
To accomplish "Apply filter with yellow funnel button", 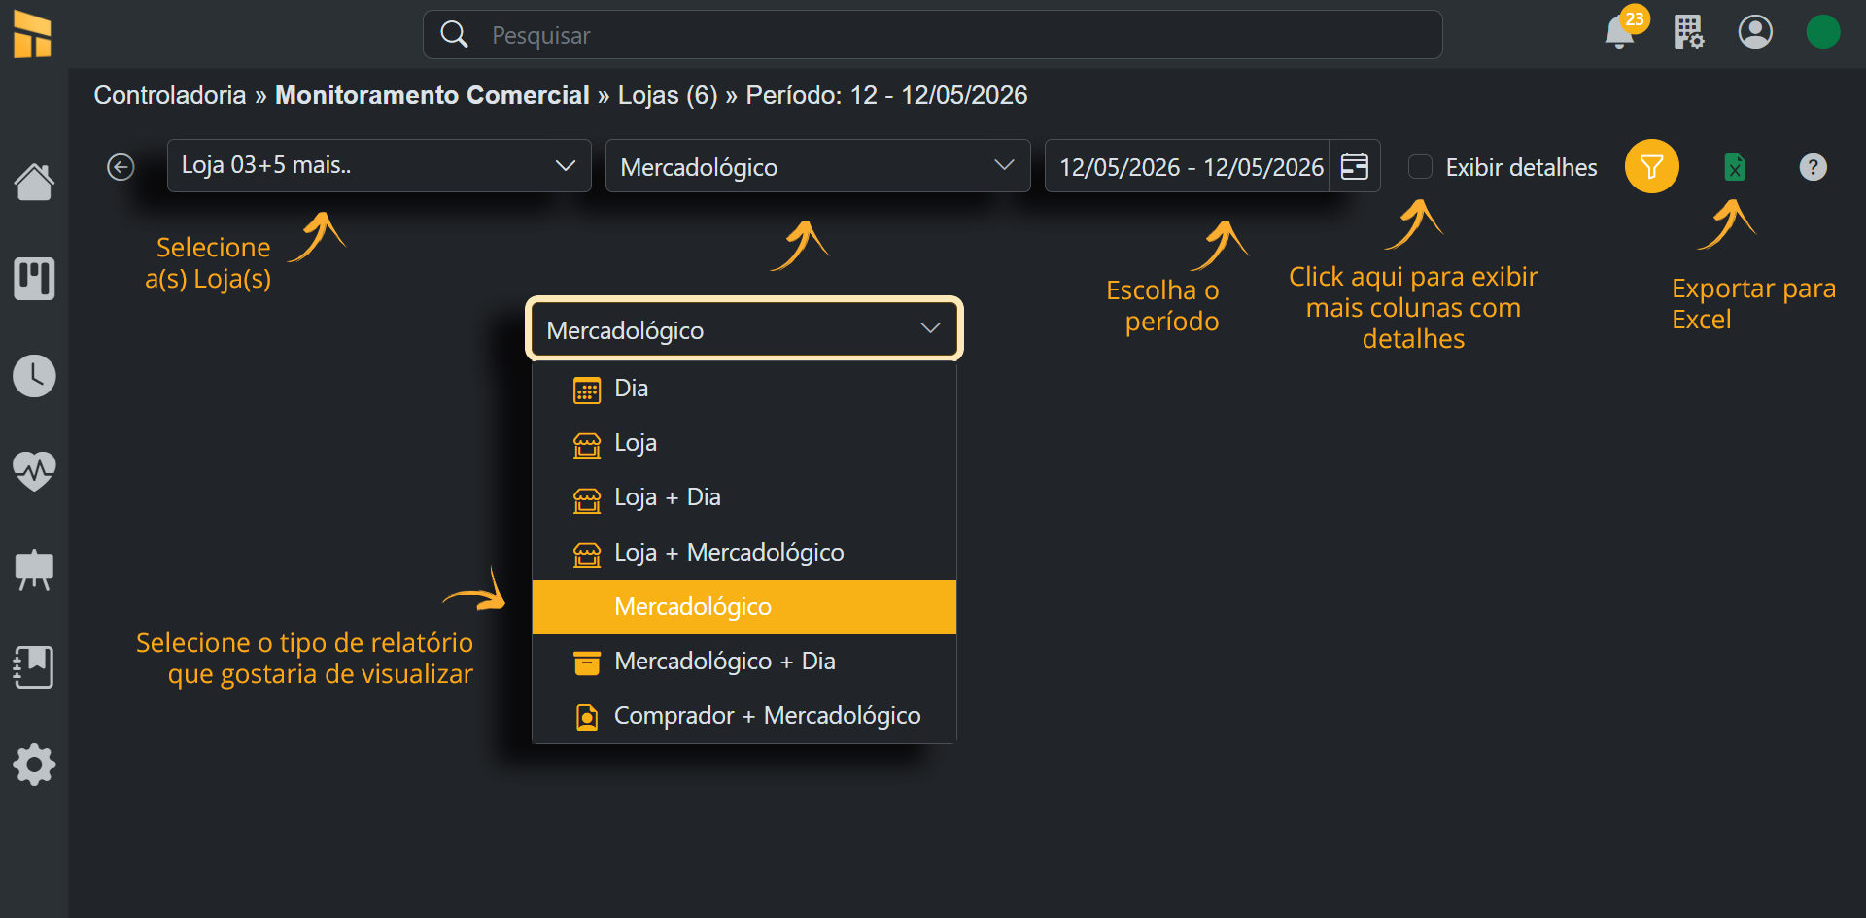I will coord(1651,166).
